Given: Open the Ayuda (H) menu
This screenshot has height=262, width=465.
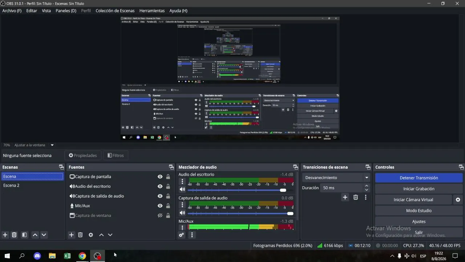Looking at the screenshot, I should 178,11.
